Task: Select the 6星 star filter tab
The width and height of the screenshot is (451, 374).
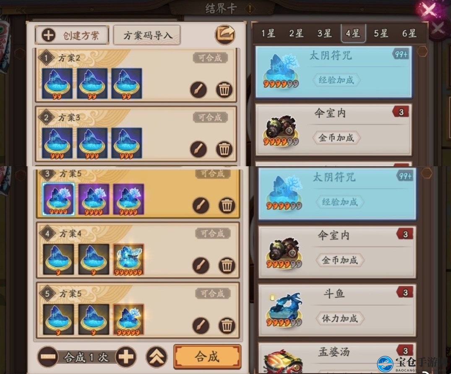Action: tap(409, 34)
